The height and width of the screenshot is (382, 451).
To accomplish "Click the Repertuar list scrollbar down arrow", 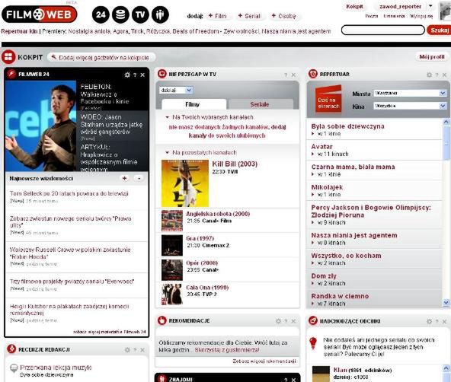I will pos(446,303).
